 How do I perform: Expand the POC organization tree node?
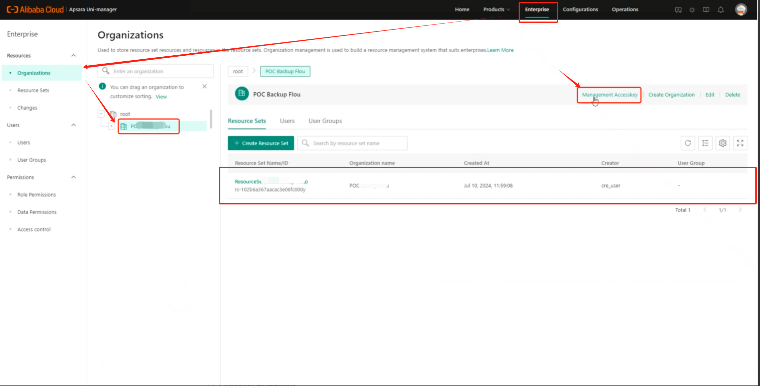coord(112,126)
